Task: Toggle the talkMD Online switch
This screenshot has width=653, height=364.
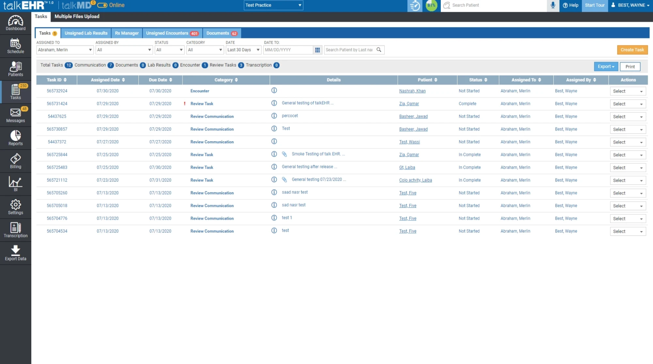Action: pyautogui.click(x=102, y=5)
